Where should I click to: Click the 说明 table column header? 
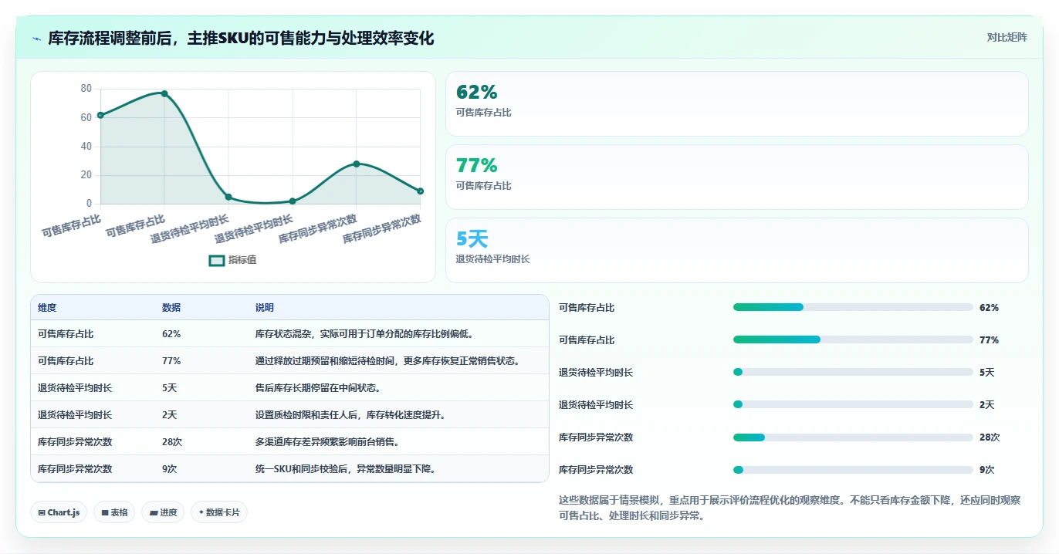(x=265, y=307)
